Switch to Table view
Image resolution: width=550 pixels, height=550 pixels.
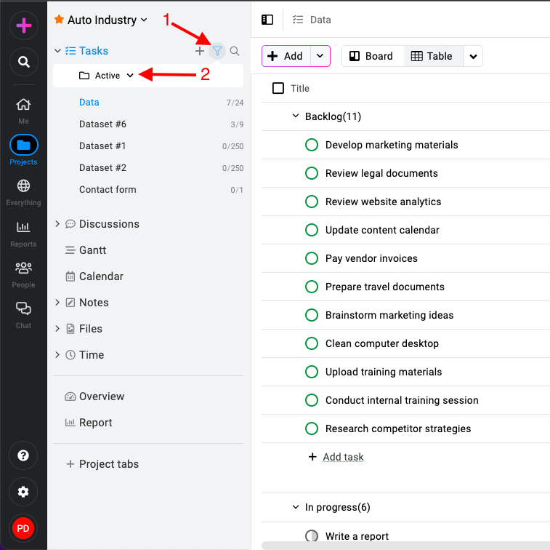point(434,56)
